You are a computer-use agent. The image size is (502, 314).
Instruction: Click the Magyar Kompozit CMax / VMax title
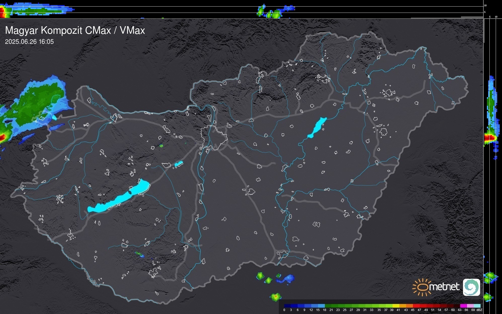[75, 30]
